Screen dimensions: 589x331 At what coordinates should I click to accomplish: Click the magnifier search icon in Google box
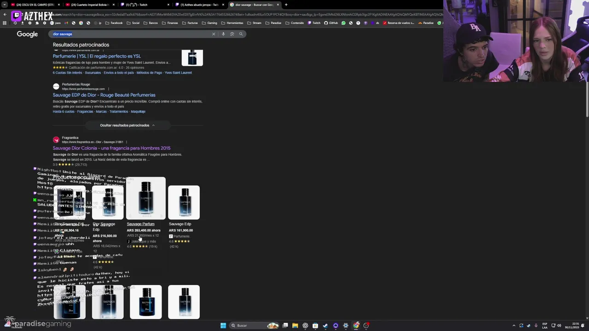241,34
